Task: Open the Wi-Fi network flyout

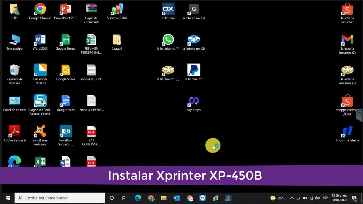Action: [311, 198]
